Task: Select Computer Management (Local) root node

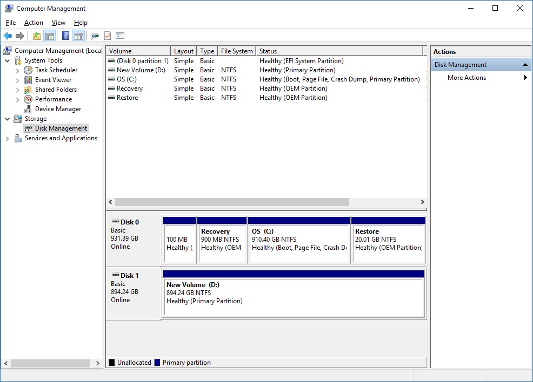Action: pyautogui.click(x=58, y=51)
